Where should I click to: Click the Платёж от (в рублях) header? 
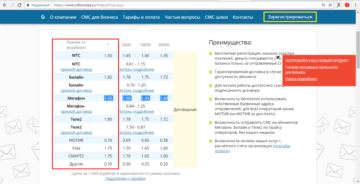click(76, 45)
